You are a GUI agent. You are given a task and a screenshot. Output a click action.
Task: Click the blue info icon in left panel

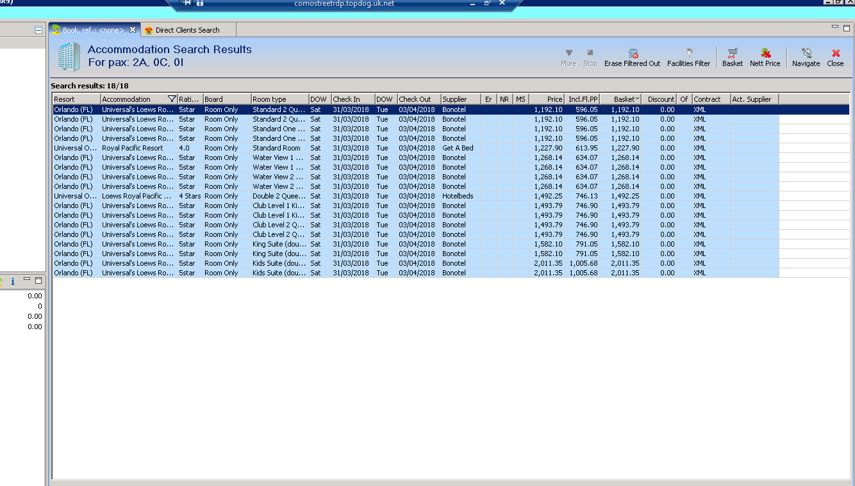[x=12, y=282]
